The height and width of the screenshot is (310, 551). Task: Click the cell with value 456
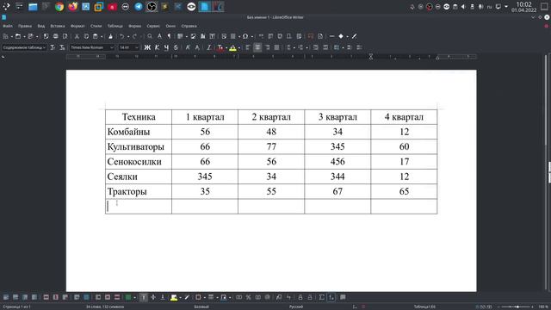coord(337,162)
